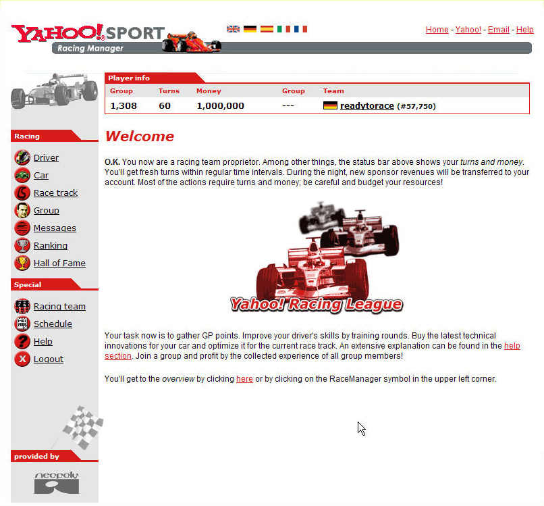
Task: Click the Racing team icon
Action: pos(22,306)
